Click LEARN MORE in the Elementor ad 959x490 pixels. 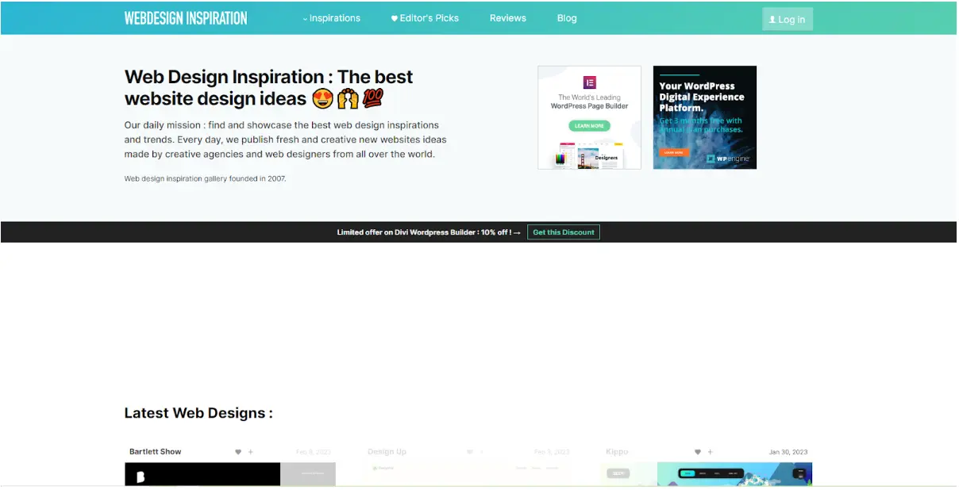click(x=589, y=125)
